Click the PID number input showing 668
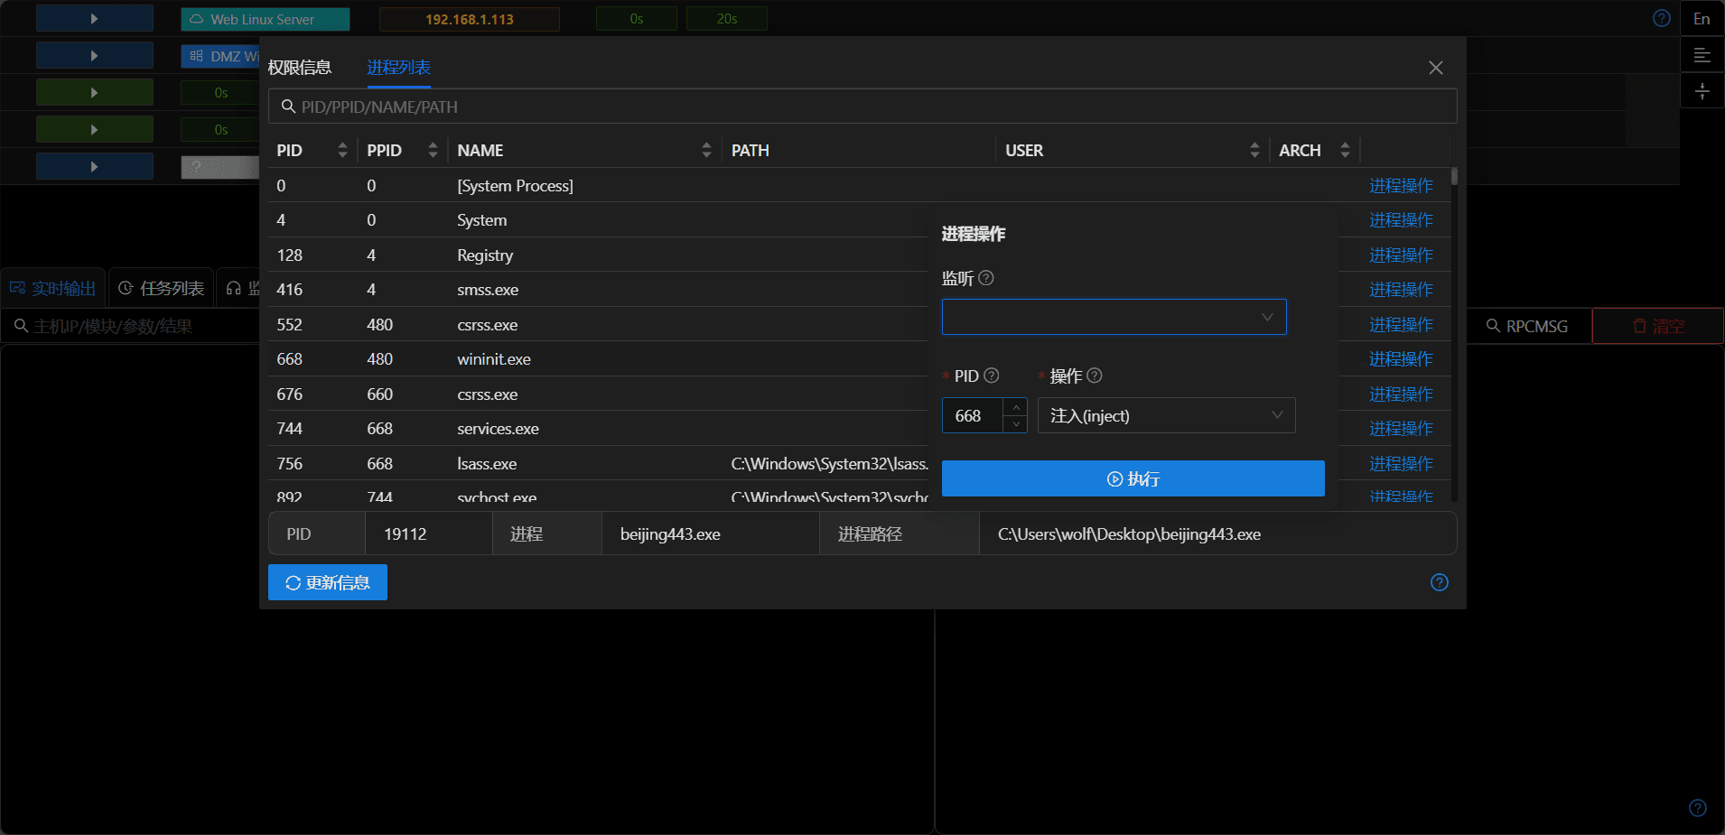Viewport: 1725px width, 835px height. [973, 415]
